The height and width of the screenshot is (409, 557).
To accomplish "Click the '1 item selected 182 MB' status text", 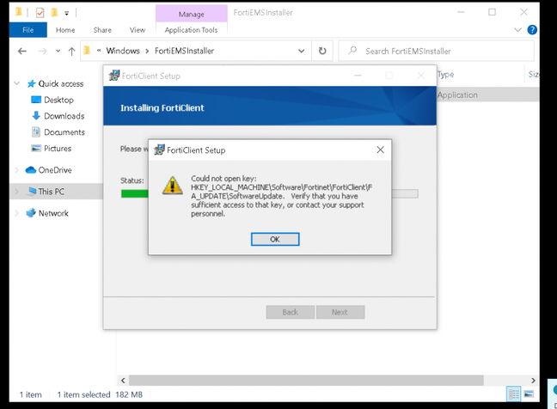I will tap(100, 394).
